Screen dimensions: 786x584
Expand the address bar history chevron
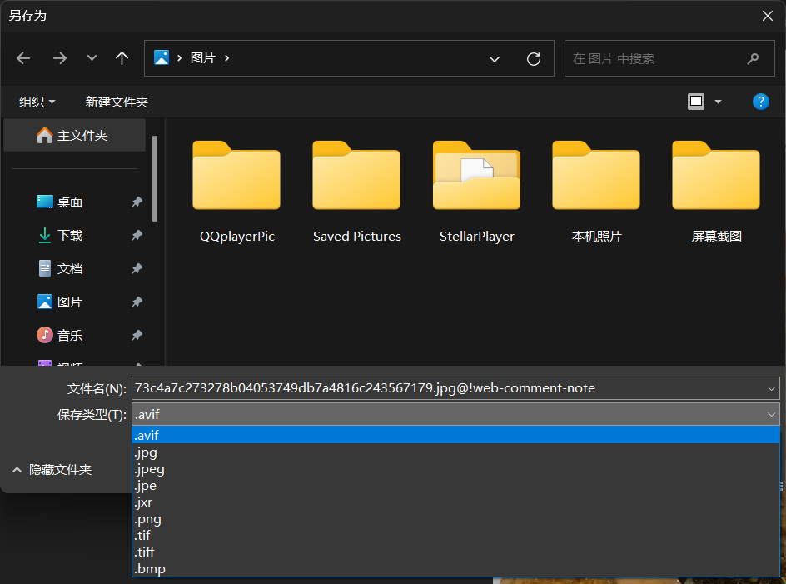pos(495,59)
